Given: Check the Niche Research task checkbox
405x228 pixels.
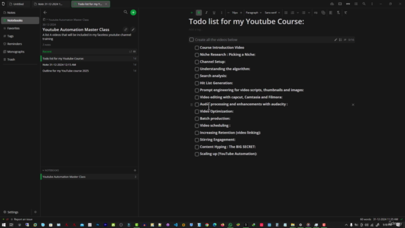Looking at the screenshot, I should tap(197, 55).
